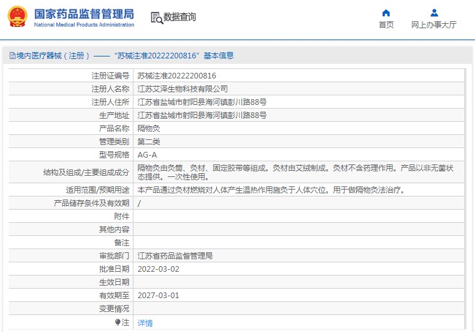Image resolution: width=475 pixels, height=332 pixels.
Task: Open the 详情 details link
Action: click(145, 323)
